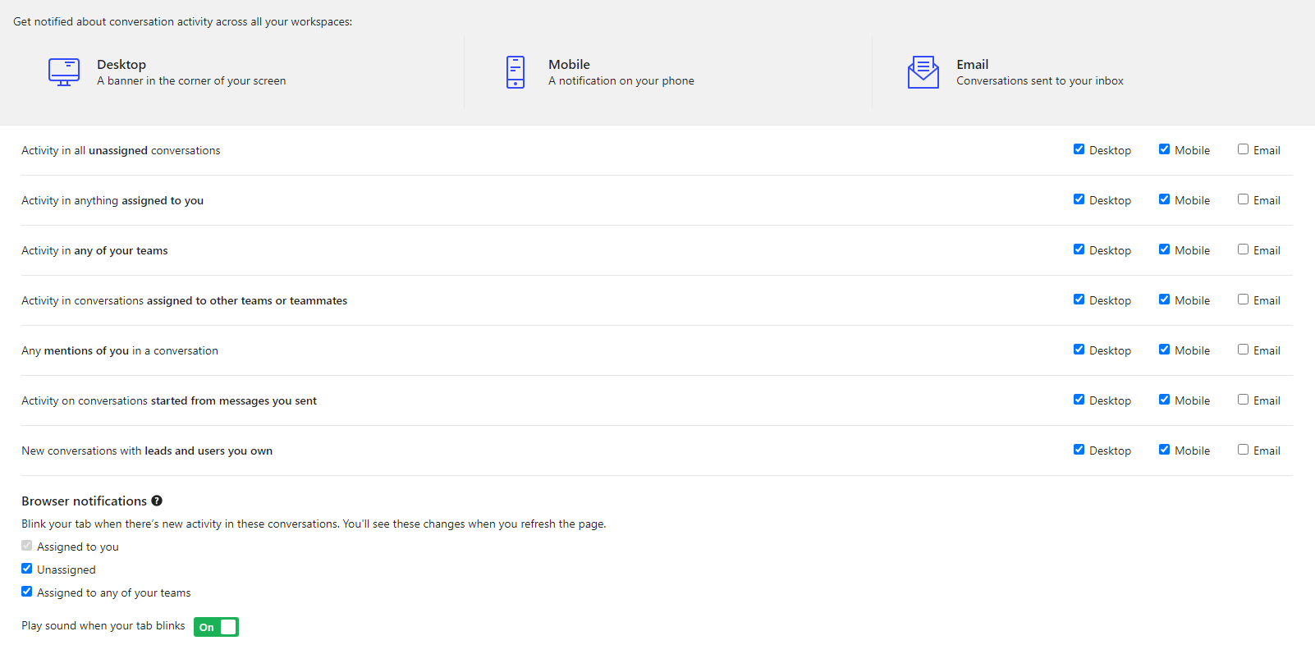This screenshot has height=645, width=1315.
Task: Click 'Activity in all unassigned conversations' label
Action: pyautogui.click(x=121, y=150)
